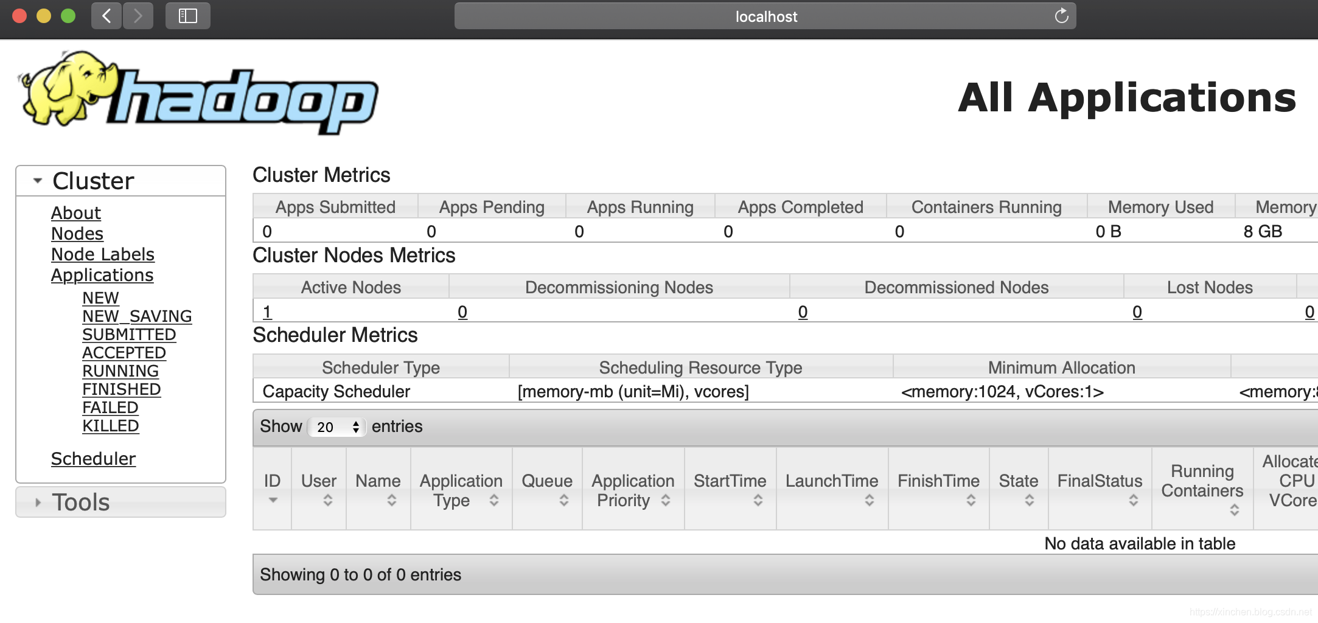Toggle the browser sidebar panel icon
Viewport: 1318px width, 623px height.
[188, 16]
